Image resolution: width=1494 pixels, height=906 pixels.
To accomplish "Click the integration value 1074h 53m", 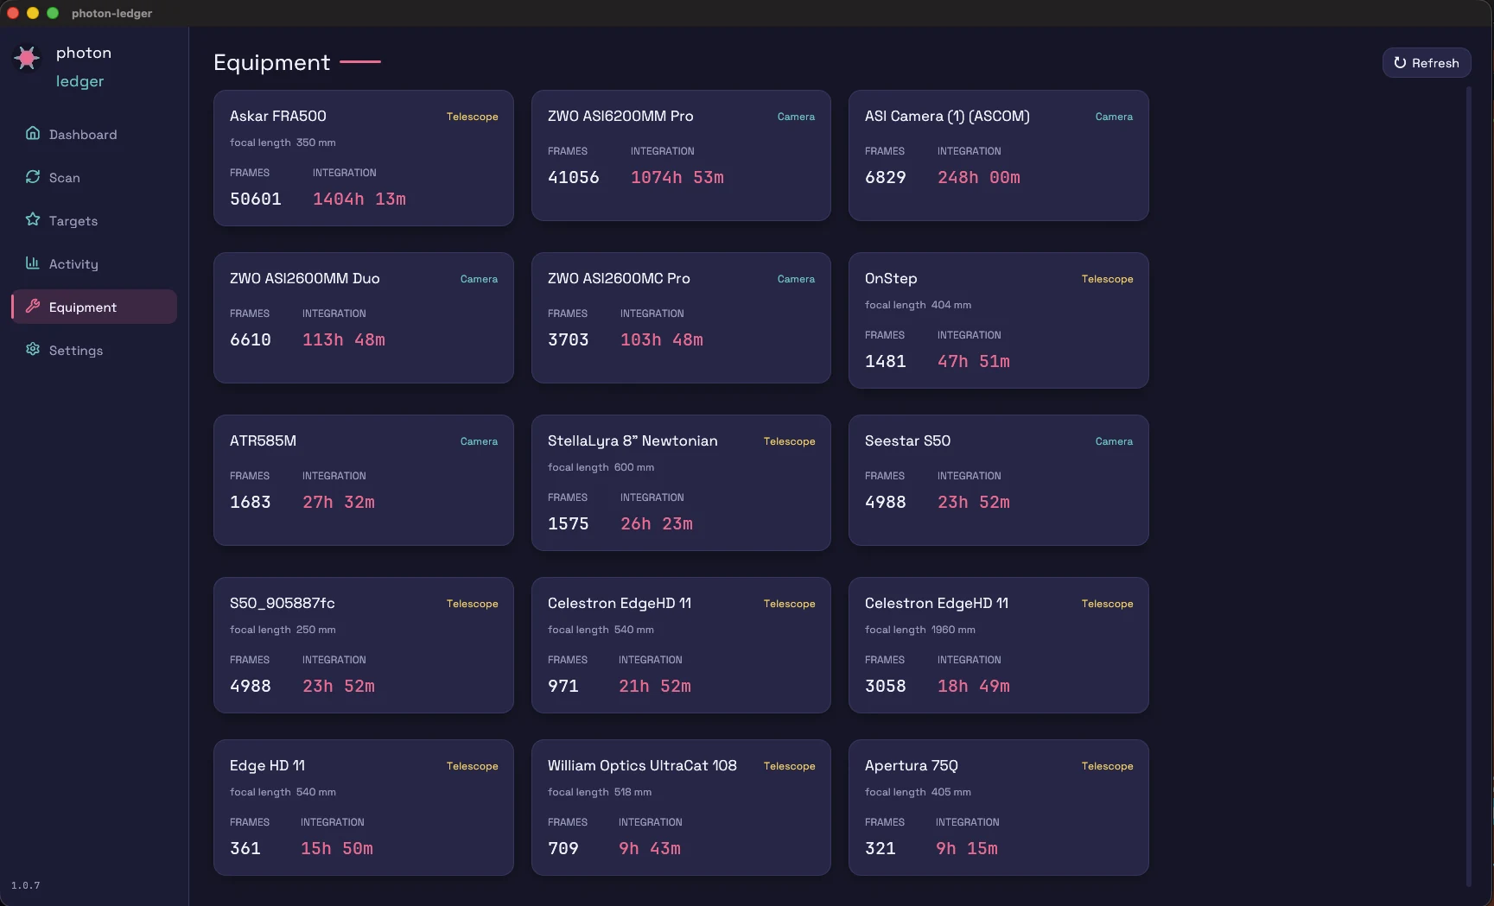I will [x=677, y=177].
